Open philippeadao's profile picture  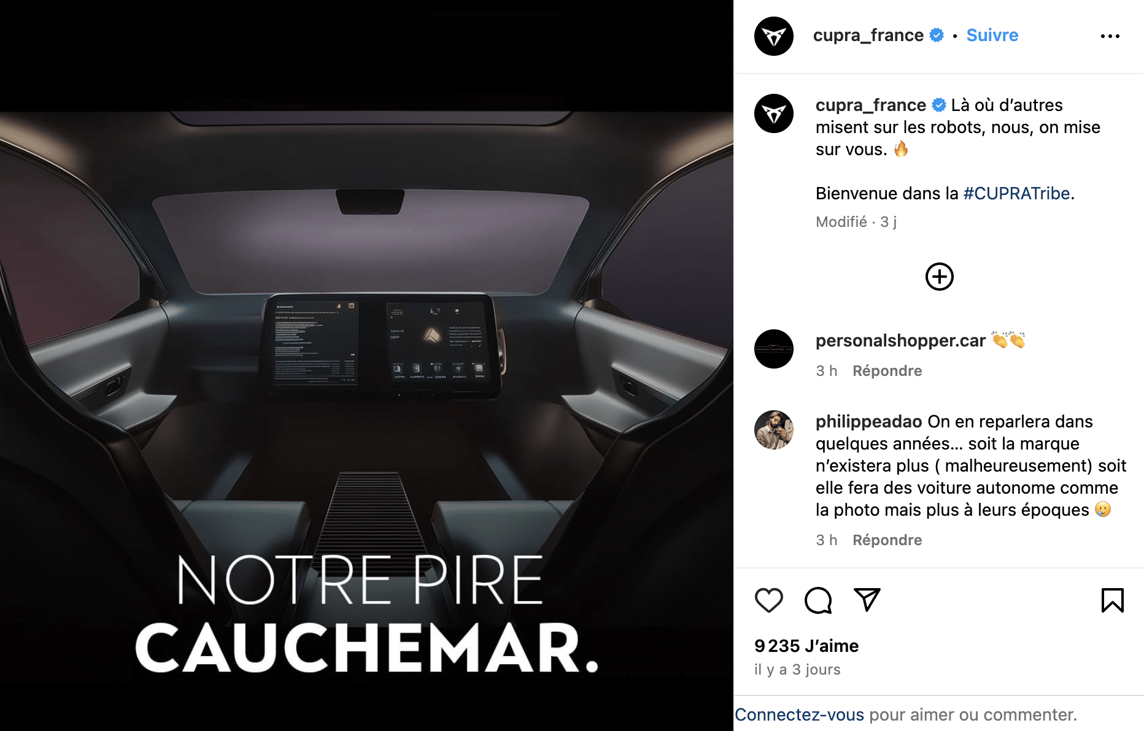[773, 430]
